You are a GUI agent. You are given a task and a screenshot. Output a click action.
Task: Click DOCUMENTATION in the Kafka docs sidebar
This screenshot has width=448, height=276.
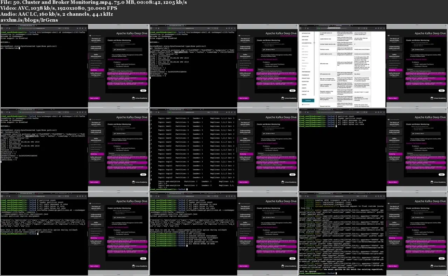[306, 43]
